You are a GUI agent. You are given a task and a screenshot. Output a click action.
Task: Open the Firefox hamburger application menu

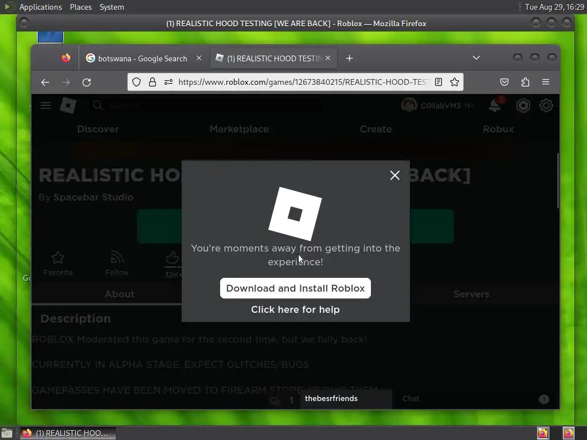point(546,82)
